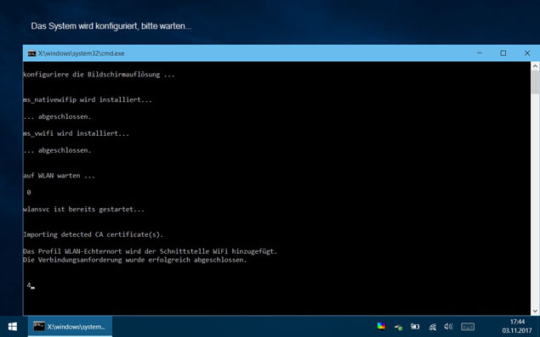
Task: Open the colorful display settings tray icon
Action: (x=381, y=326)
